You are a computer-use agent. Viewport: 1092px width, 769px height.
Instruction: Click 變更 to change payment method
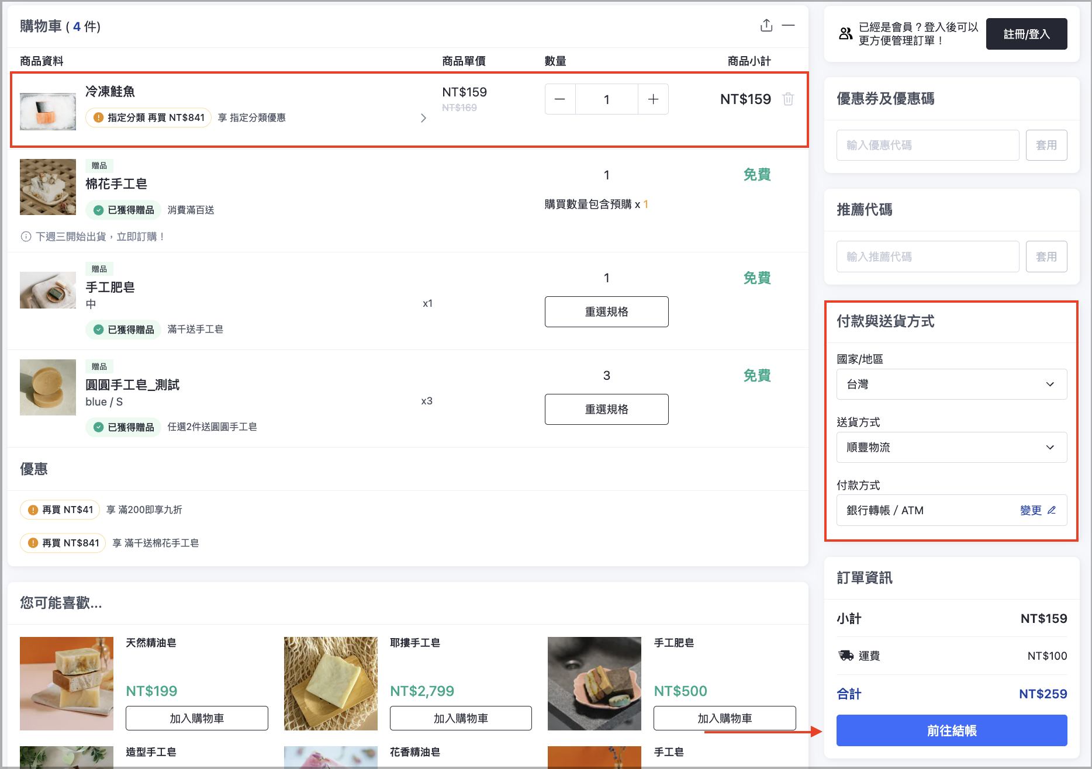pyautogui.click(x=1038, y=511)
